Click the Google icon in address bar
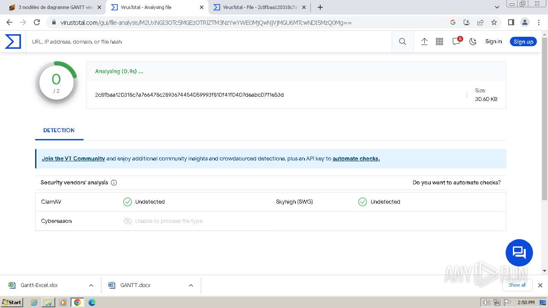This screenshot has height=308, width=548. [453, 23]
